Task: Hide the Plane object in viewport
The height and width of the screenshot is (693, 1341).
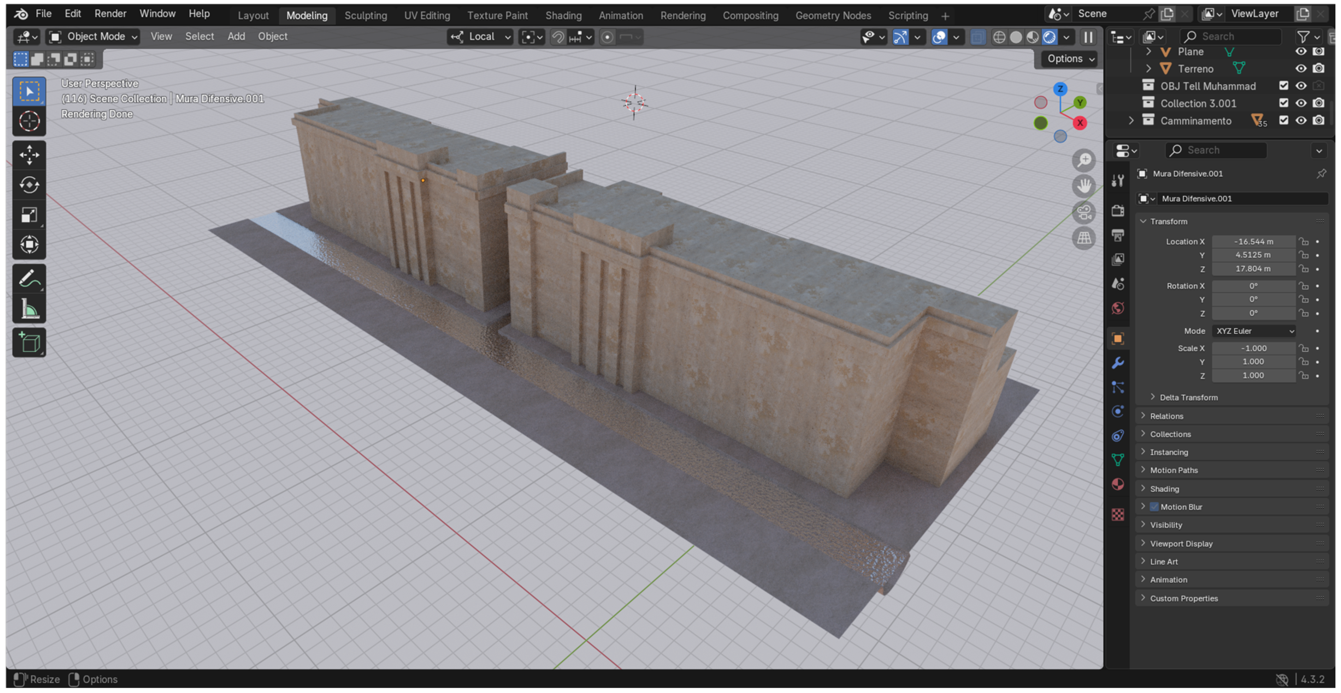Action: [x=1300, y=51]
